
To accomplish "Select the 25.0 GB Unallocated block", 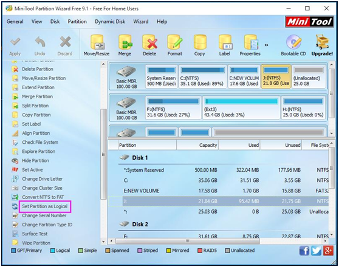I will point(309,76).
